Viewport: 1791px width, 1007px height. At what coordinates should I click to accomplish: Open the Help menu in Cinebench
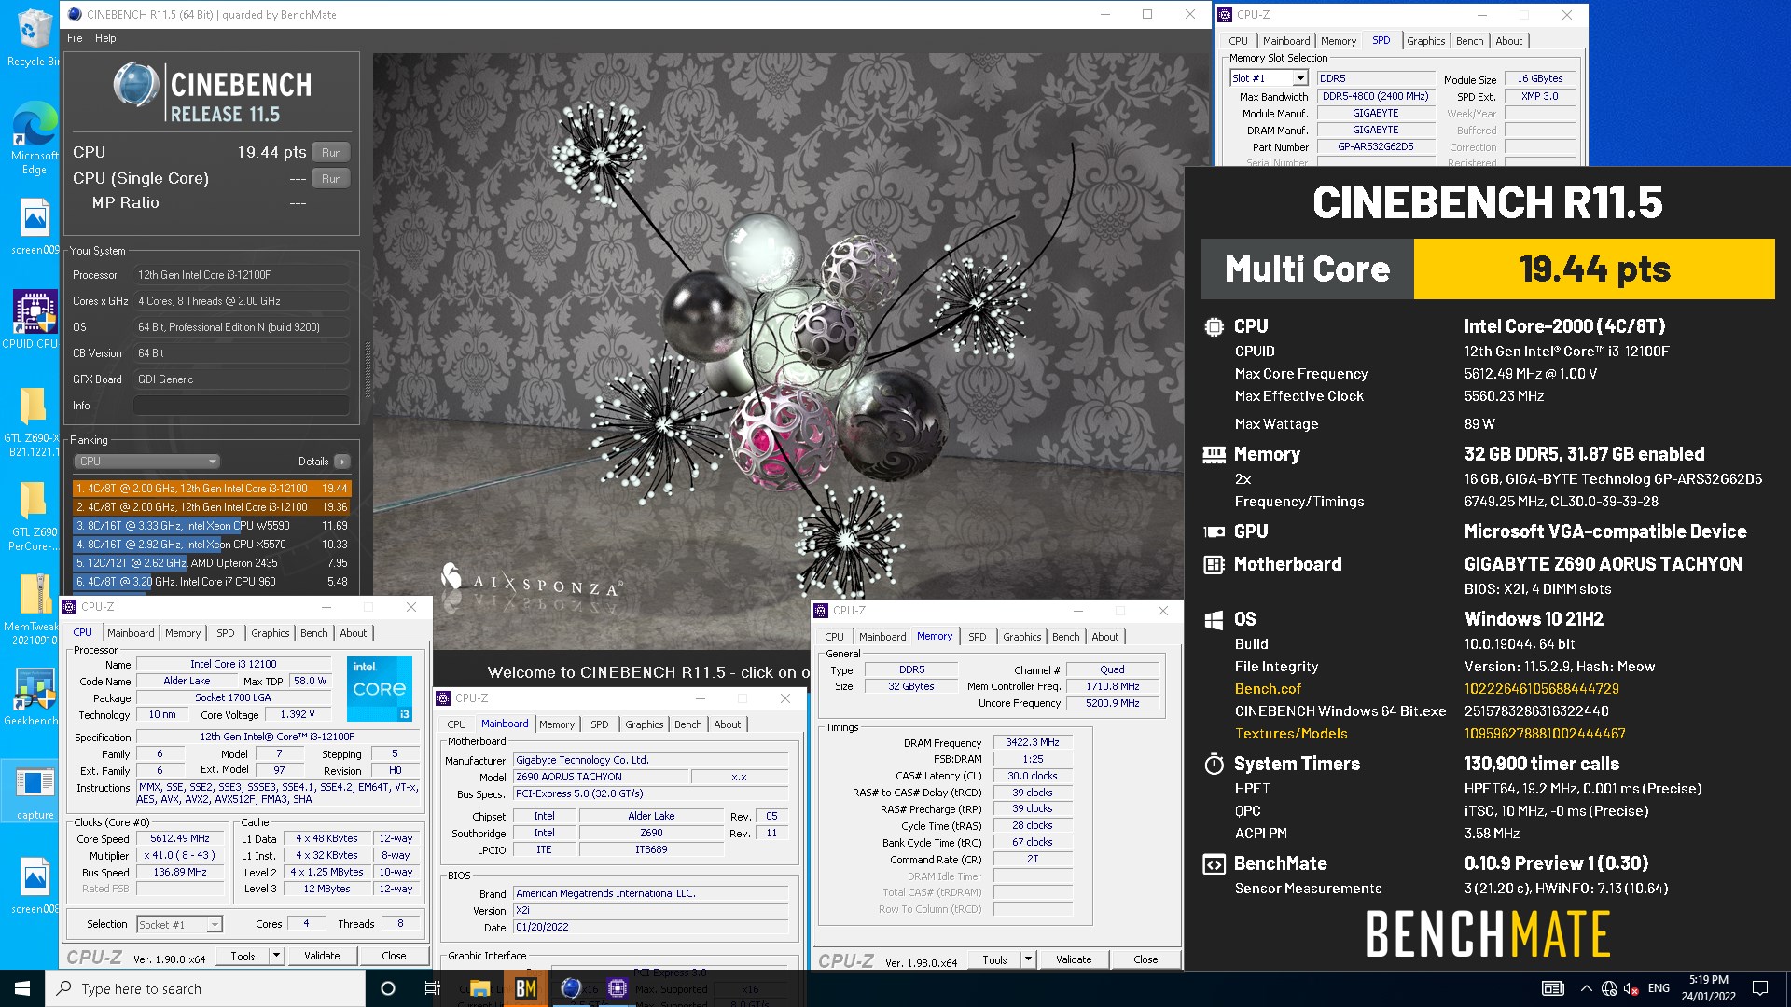point(105,38)
